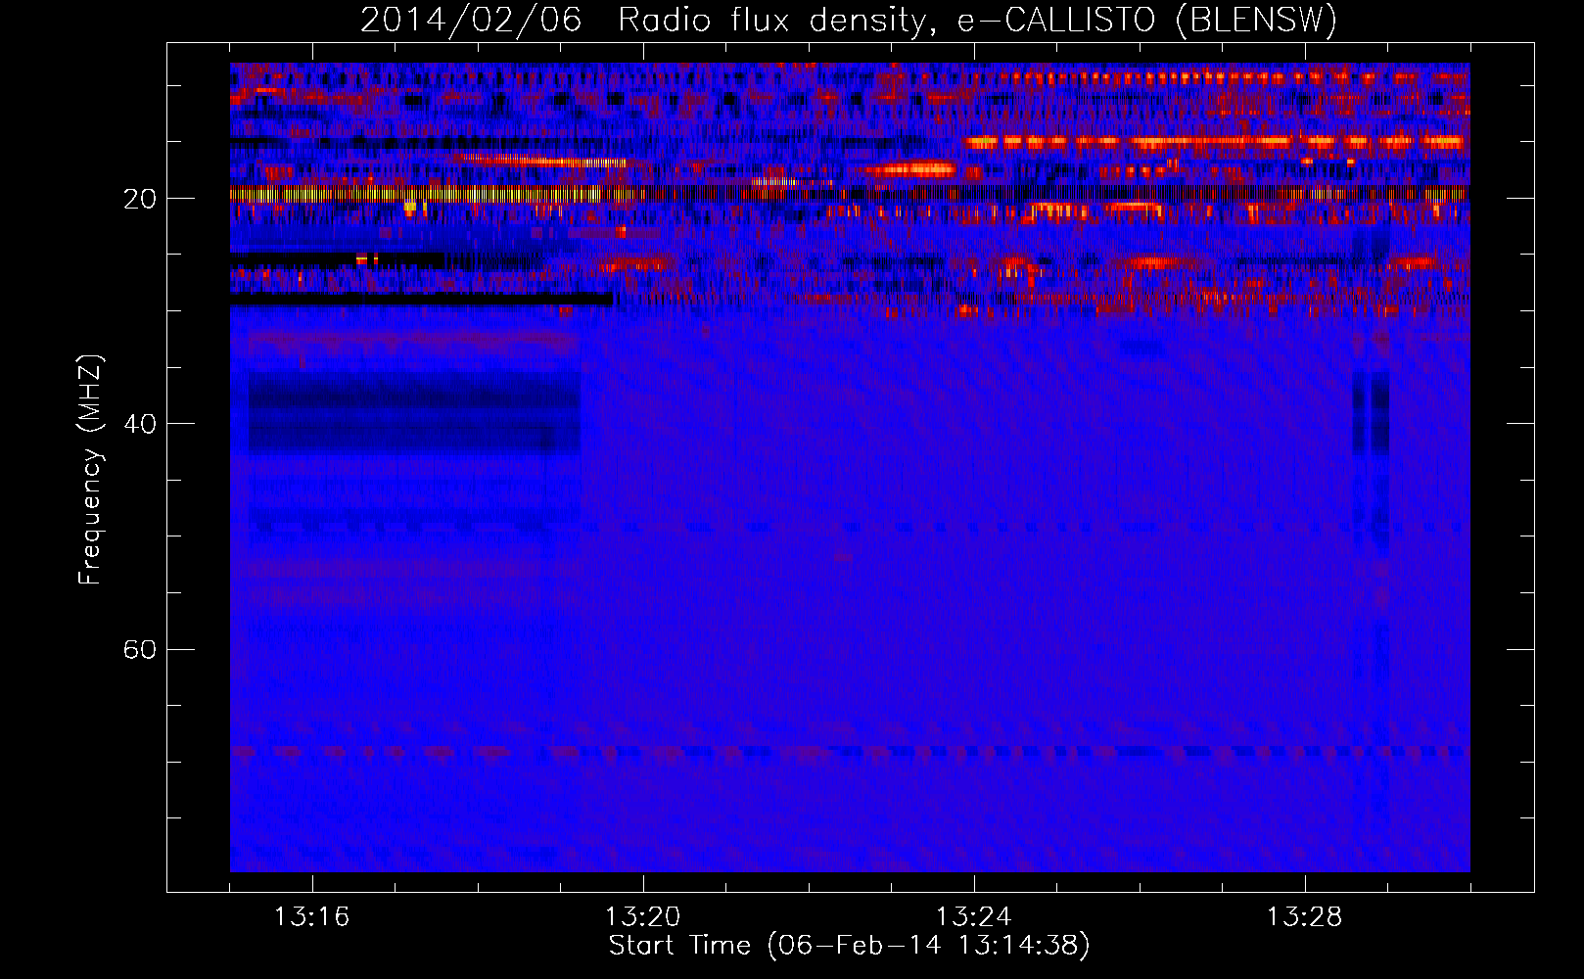The width and height of the screenshot is (1584, 979).
Task: Click the 'Start Time (06-Feb-14 13:14:38)' label
Action: click(849, 946)
